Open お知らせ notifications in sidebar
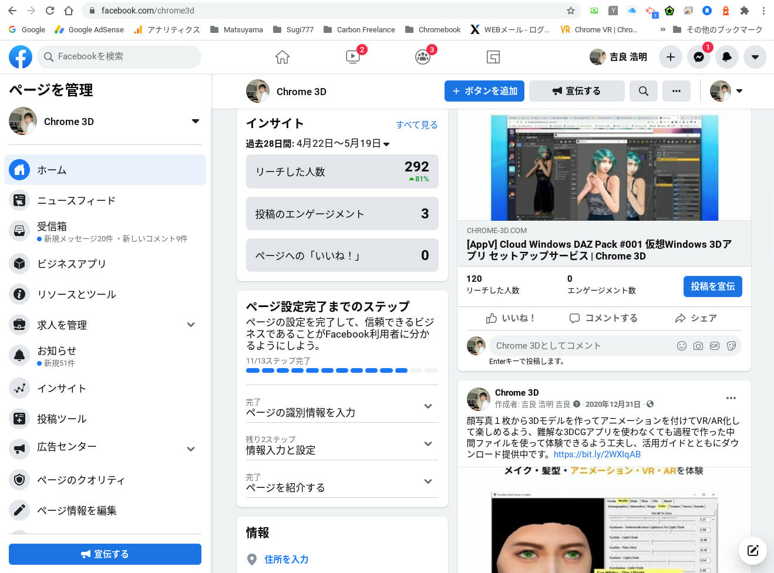 tap(105, 356)
